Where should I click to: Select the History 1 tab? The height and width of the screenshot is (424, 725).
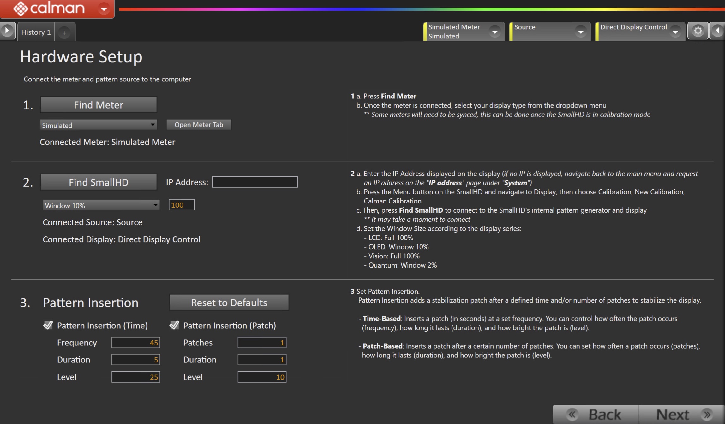click(x=36, y=32)
